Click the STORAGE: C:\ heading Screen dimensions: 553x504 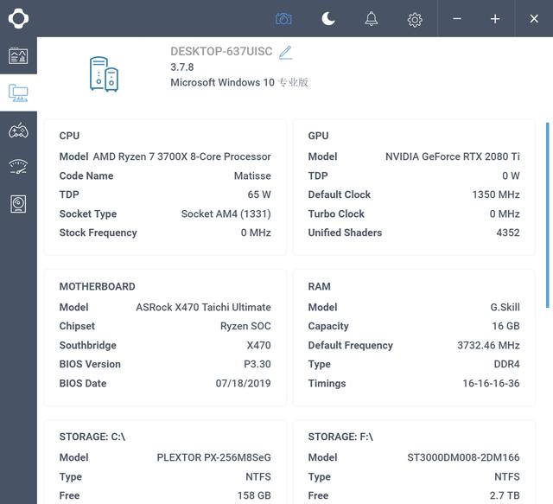(x=92, y=437)
